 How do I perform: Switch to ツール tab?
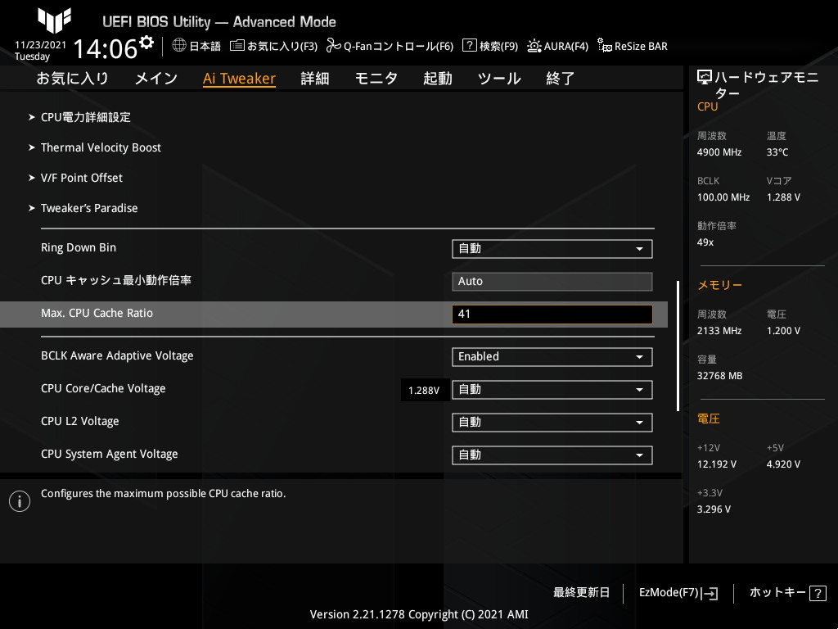pyautogui.click(x=499, y=79)
